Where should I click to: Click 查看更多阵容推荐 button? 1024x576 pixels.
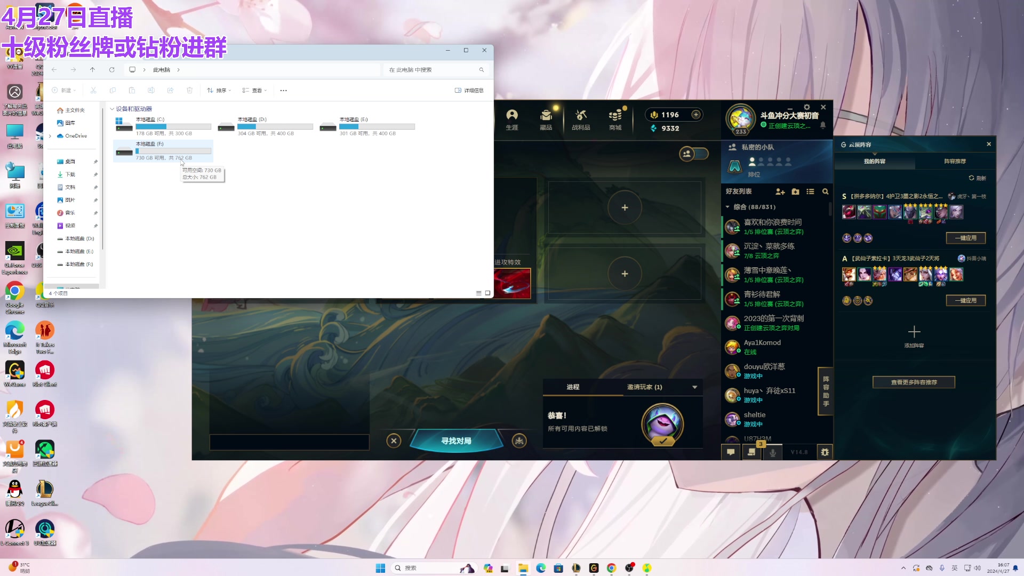[914, 382]
